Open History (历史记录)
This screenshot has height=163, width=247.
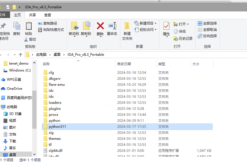(x=183, y=39)
